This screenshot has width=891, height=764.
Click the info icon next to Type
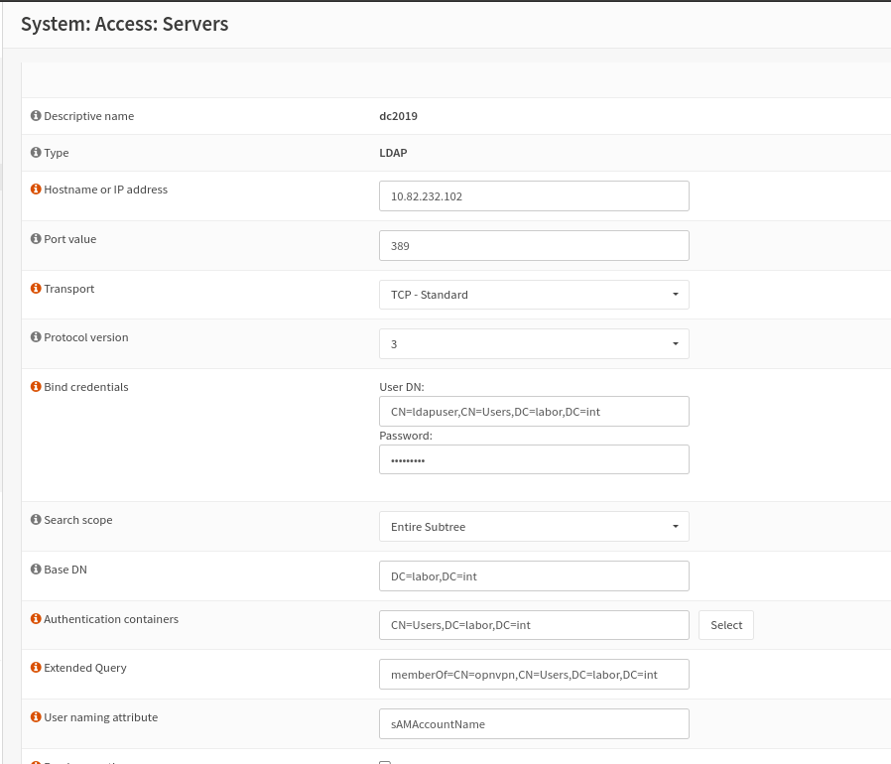(x=35, y=152)
